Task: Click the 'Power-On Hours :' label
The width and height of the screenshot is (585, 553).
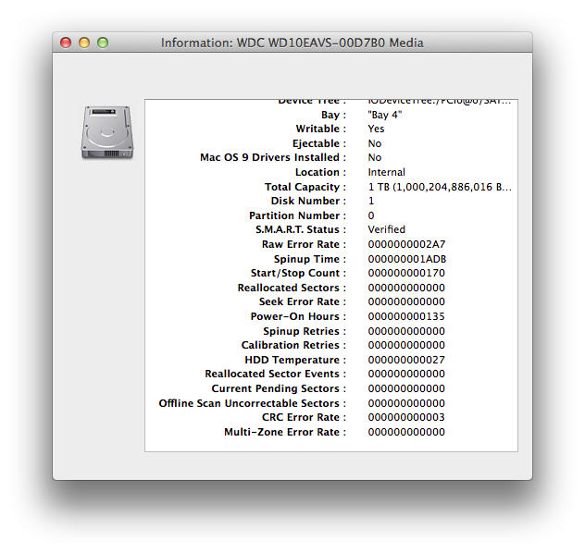Action: tap(298, 316)
